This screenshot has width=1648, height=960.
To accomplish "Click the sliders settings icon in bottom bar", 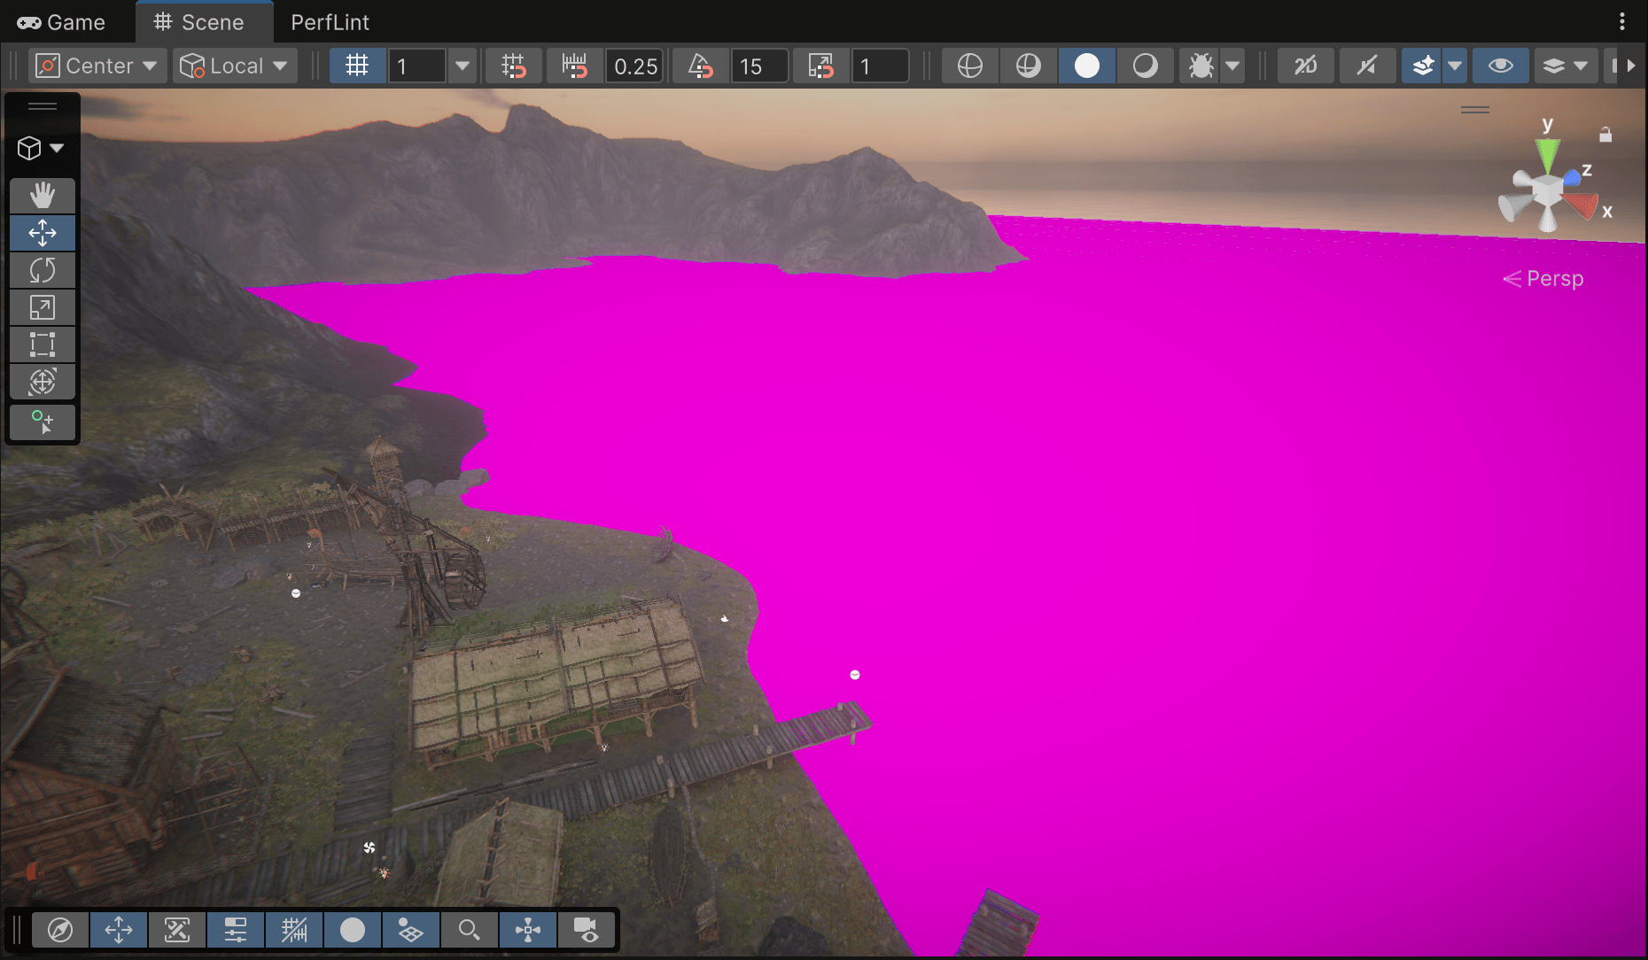I will coord(236,930).
